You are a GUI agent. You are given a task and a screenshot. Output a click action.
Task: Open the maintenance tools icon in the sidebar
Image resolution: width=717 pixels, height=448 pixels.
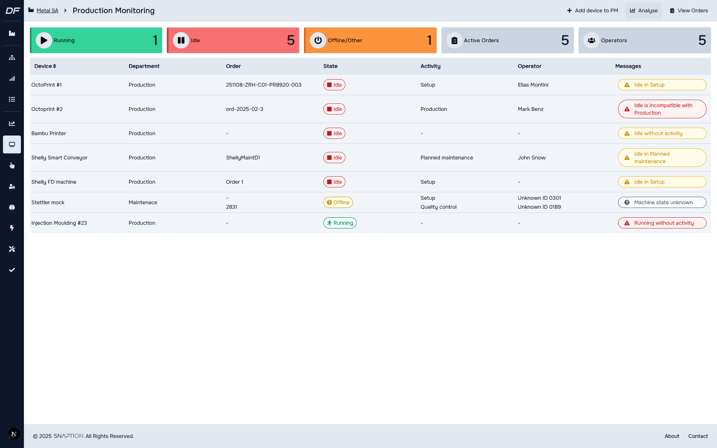[12, 249]
